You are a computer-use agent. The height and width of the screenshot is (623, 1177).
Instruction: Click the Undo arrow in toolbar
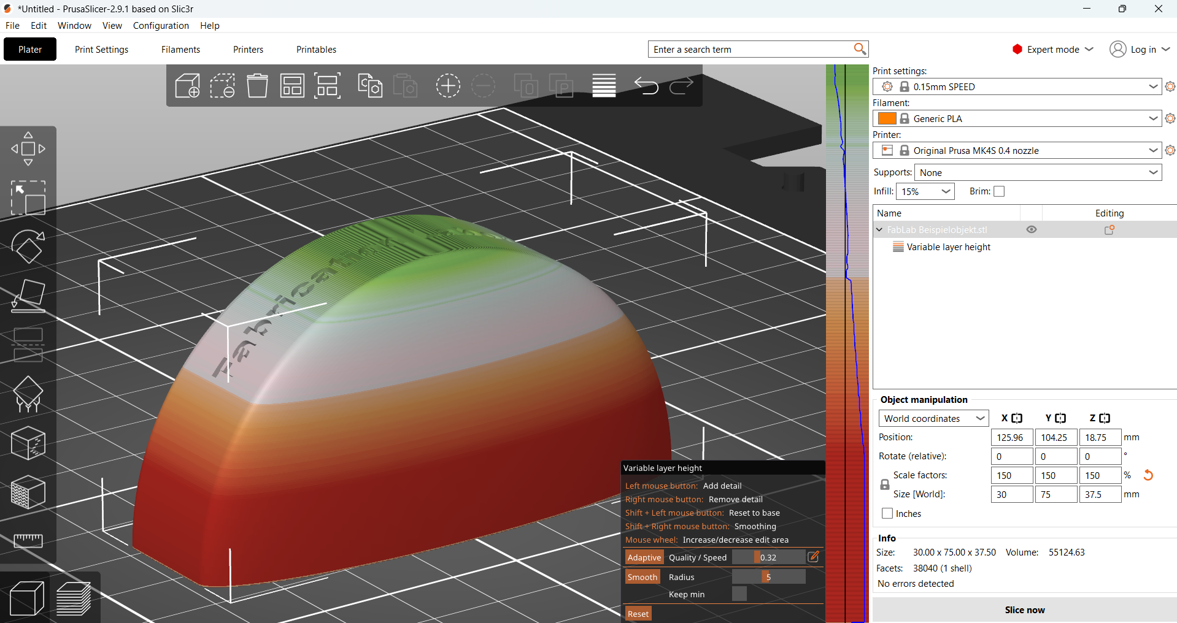(x=646, y=86)
